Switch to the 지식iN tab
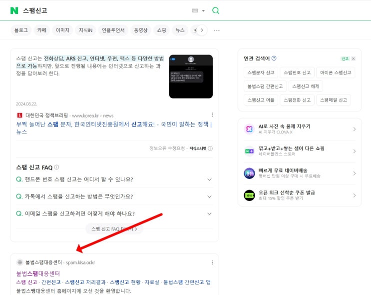 85,30
